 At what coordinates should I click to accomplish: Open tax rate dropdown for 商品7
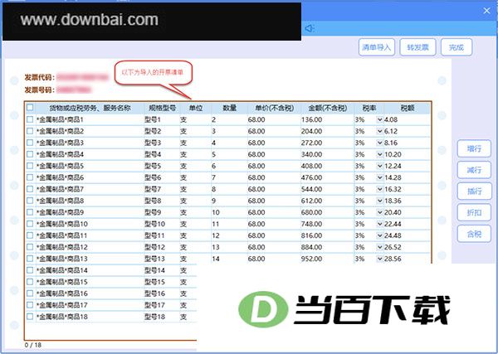pos(379,189)
